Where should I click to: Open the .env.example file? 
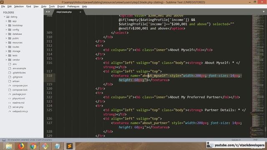click(19, 68)
